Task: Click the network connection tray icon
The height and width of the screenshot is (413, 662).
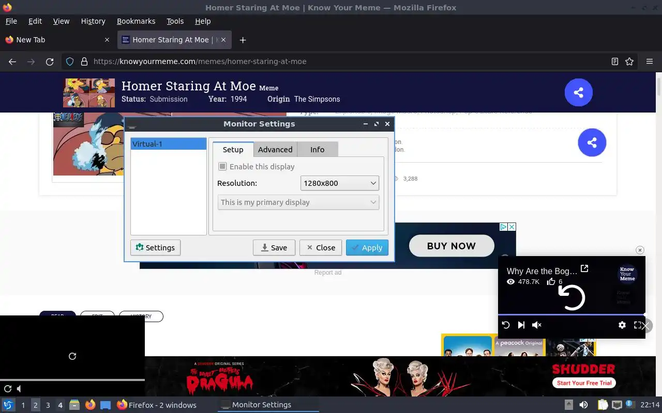Action: click(616, 405)
